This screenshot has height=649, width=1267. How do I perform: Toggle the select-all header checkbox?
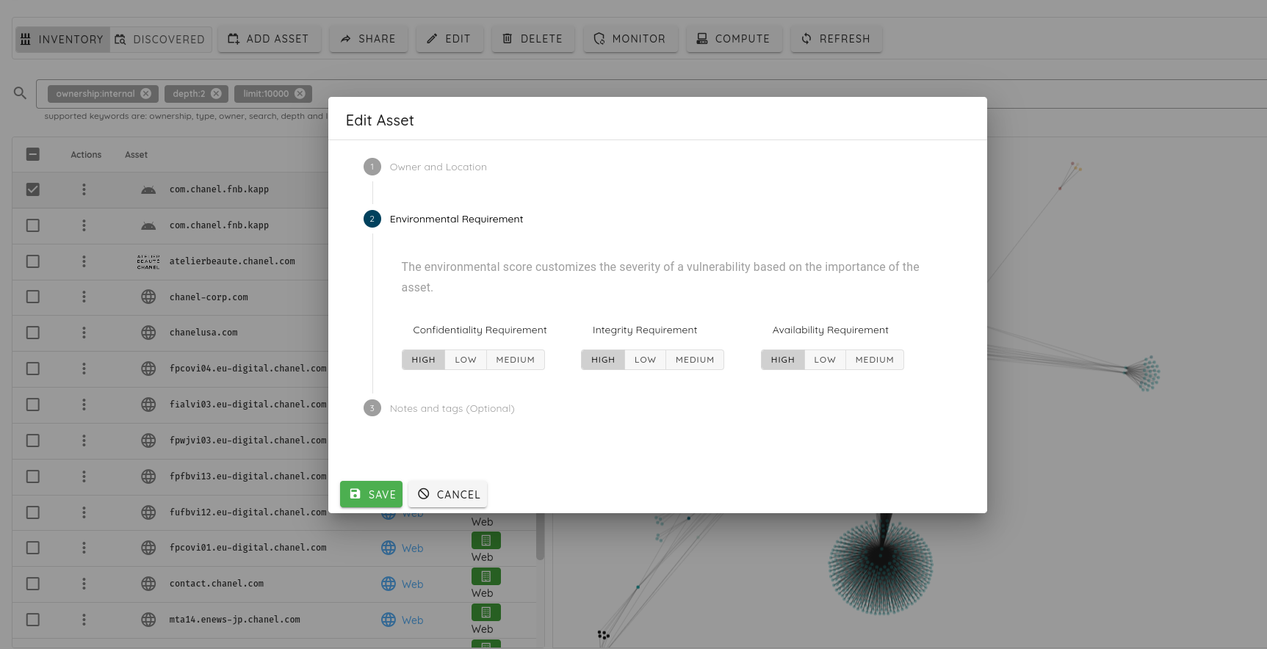tap(32, 154)
